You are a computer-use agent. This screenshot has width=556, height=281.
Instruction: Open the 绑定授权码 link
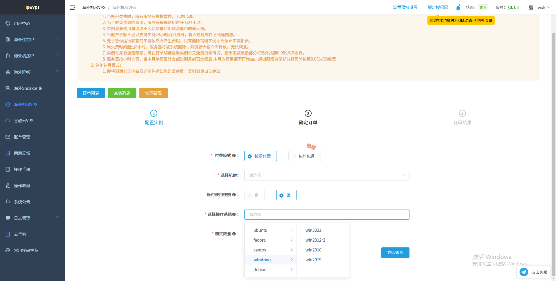(438, 7)
